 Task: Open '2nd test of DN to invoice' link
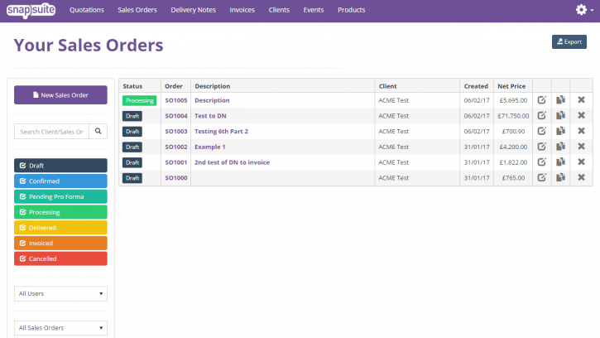(232, 162)
